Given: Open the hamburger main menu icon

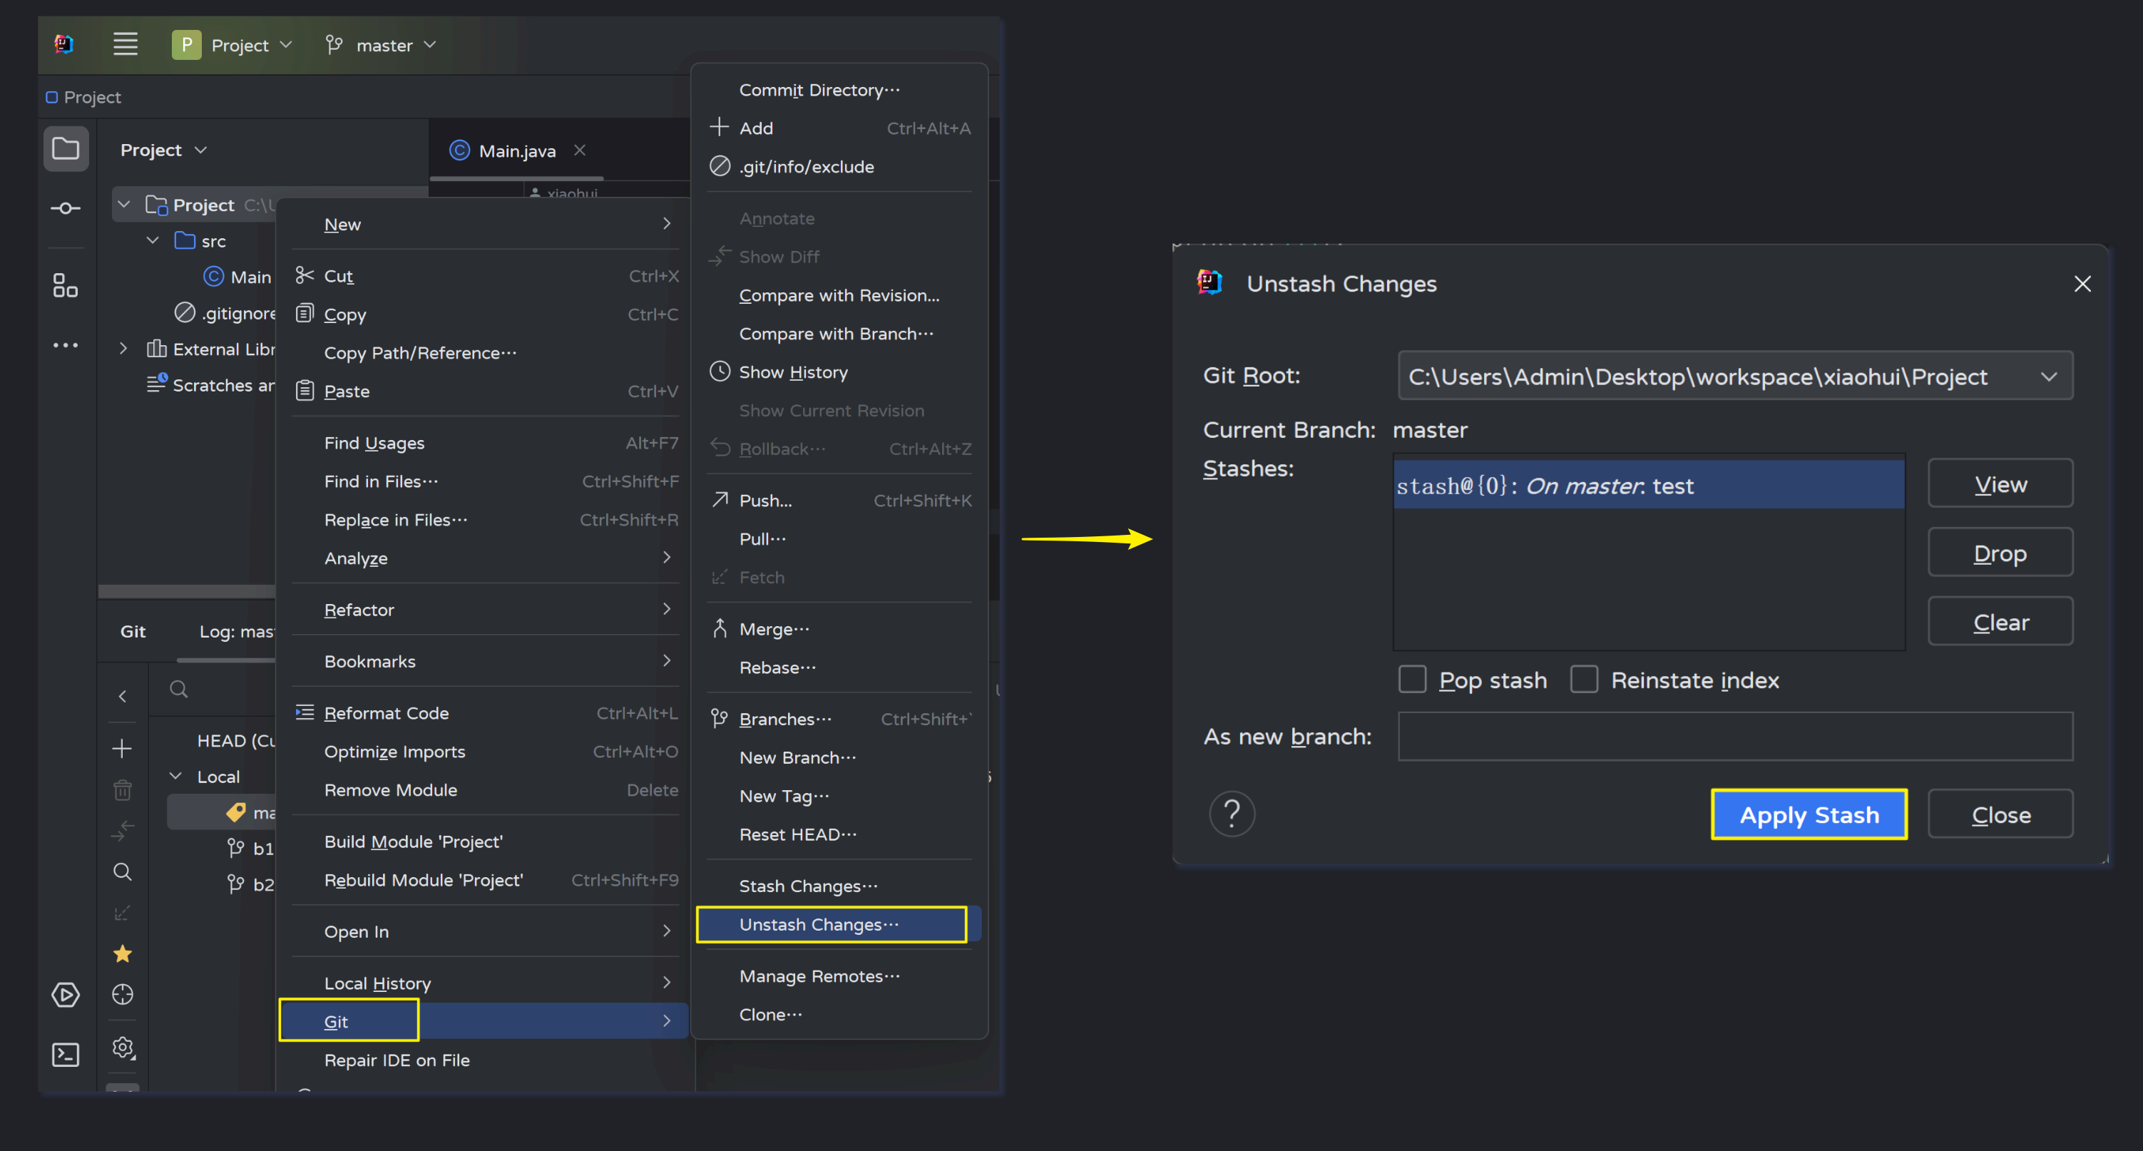Looking at the screenshot, I should click(x=125, y=44).
